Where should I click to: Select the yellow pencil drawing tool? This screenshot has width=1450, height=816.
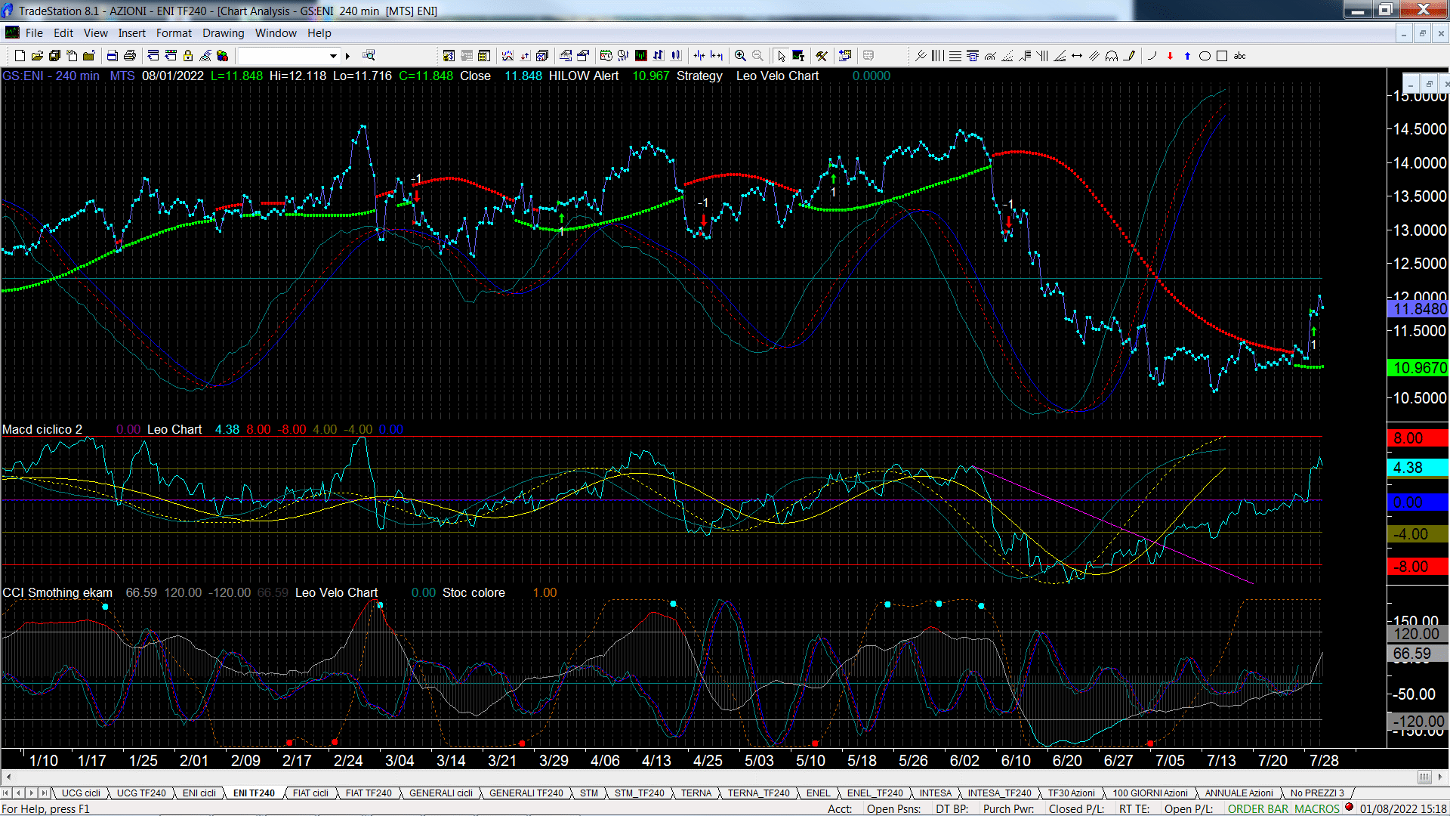pos(1129,56)
